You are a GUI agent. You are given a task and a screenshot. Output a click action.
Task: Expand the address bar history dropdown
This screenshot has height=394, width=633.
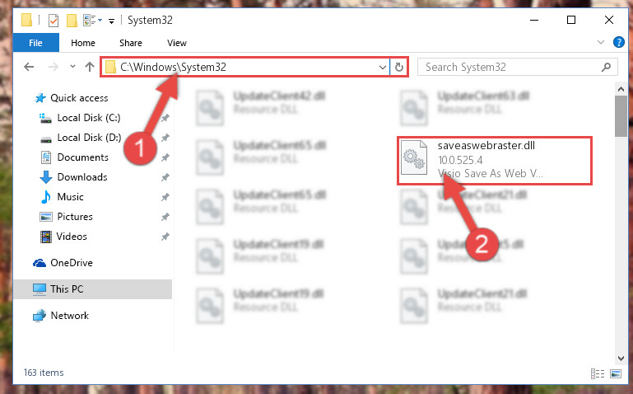[382, 67]
